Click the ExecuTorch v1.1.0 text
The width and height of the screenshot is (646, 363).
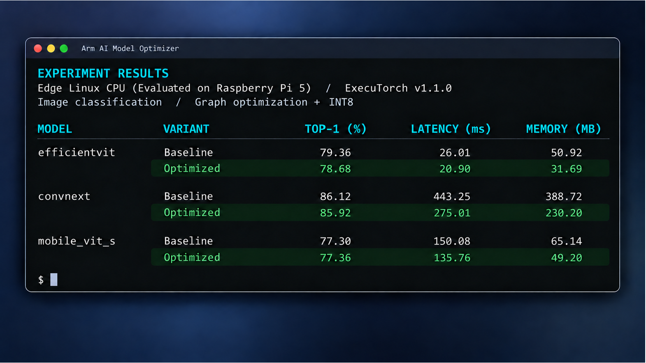[x=398, y=88]
